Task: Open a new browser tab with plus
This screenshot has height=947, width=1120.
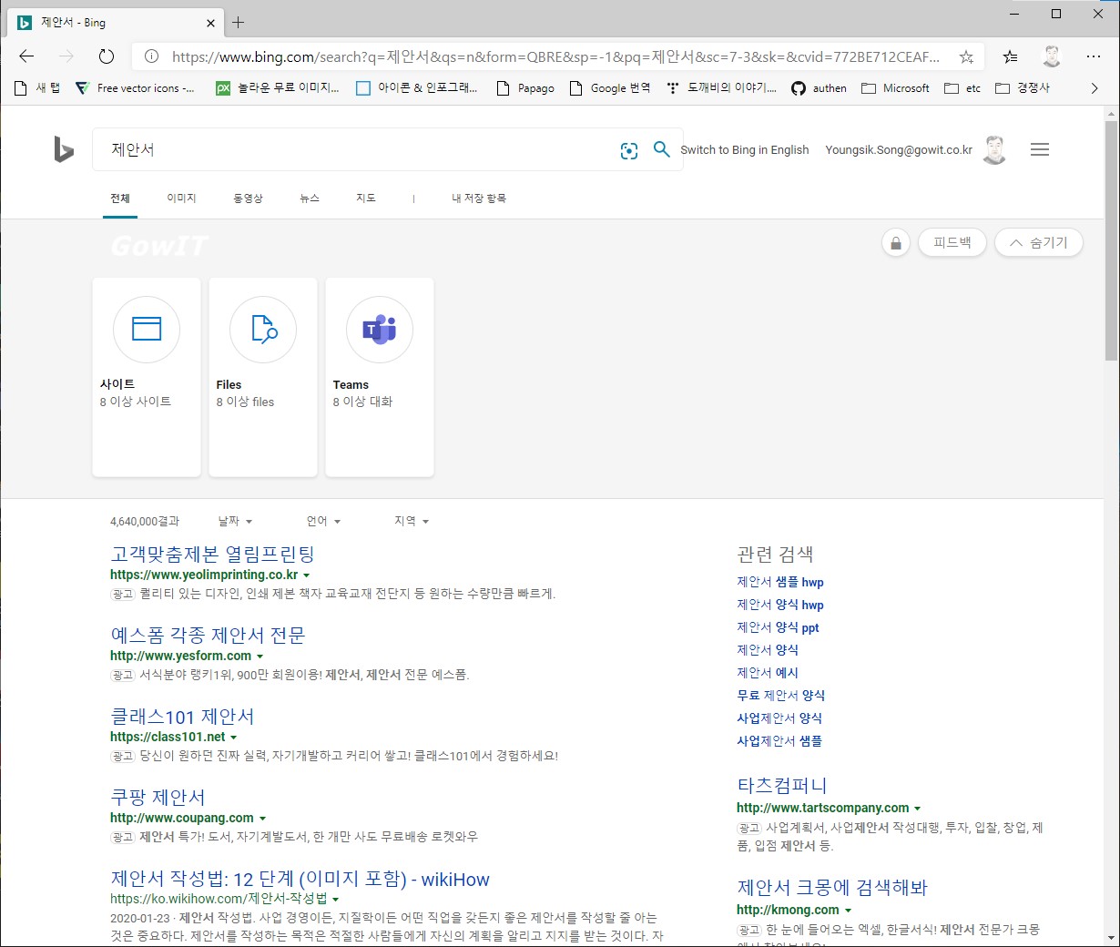Action: click(x=238, y=23)
